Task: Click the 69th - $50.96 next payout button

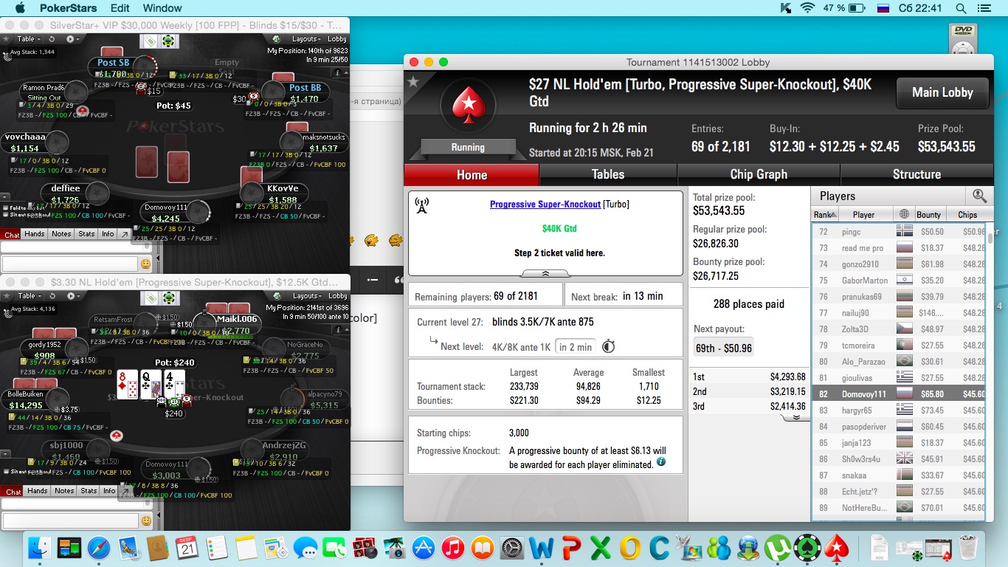Action: point(723,348)
